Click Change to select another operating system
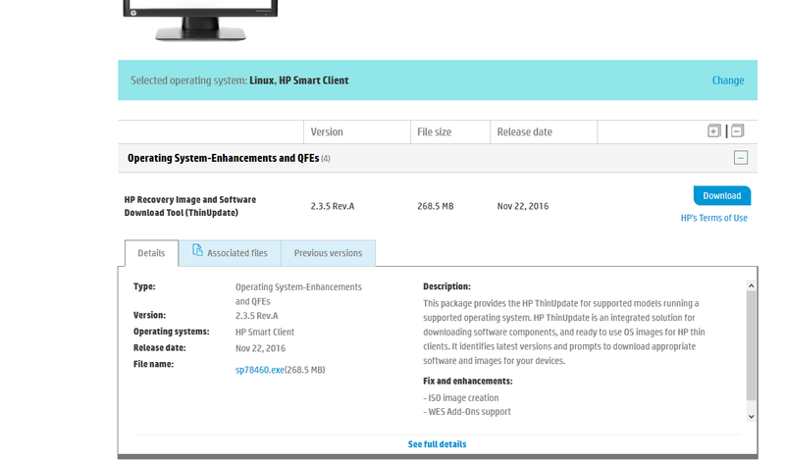The height and width of the screenshot is (463, 785). [727, 80]
